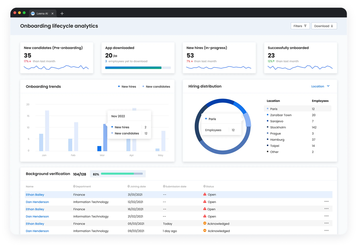This screenshot has height=247, width=357.
Task: Sort table by Joining date icon
Action: (129, 186)
